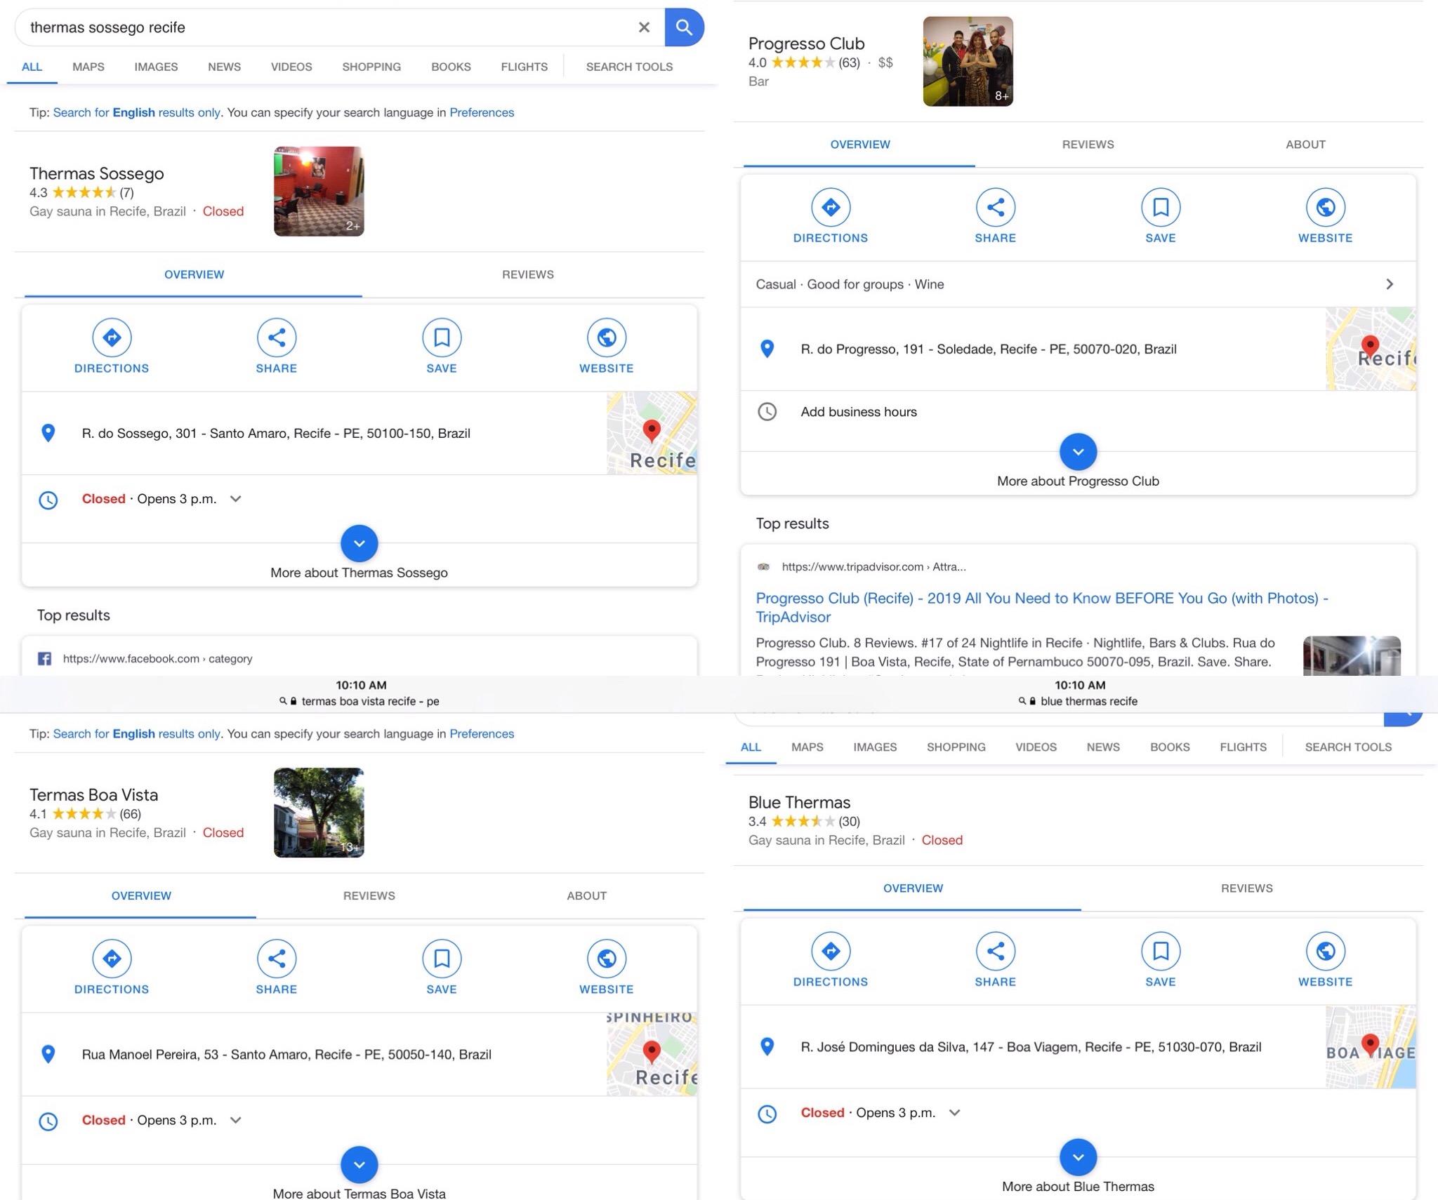
Task: Click Preferences link in termas boa vista tip
Action: [x=482, y=733]
